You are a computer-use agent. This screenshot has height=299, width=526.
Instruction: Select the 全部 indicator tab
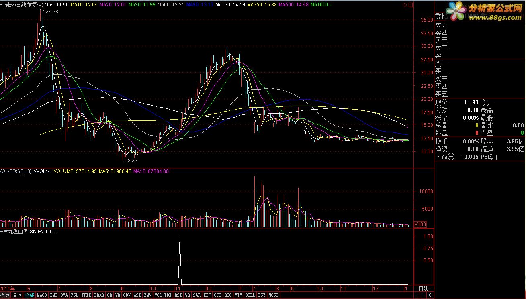coord(29,295)
